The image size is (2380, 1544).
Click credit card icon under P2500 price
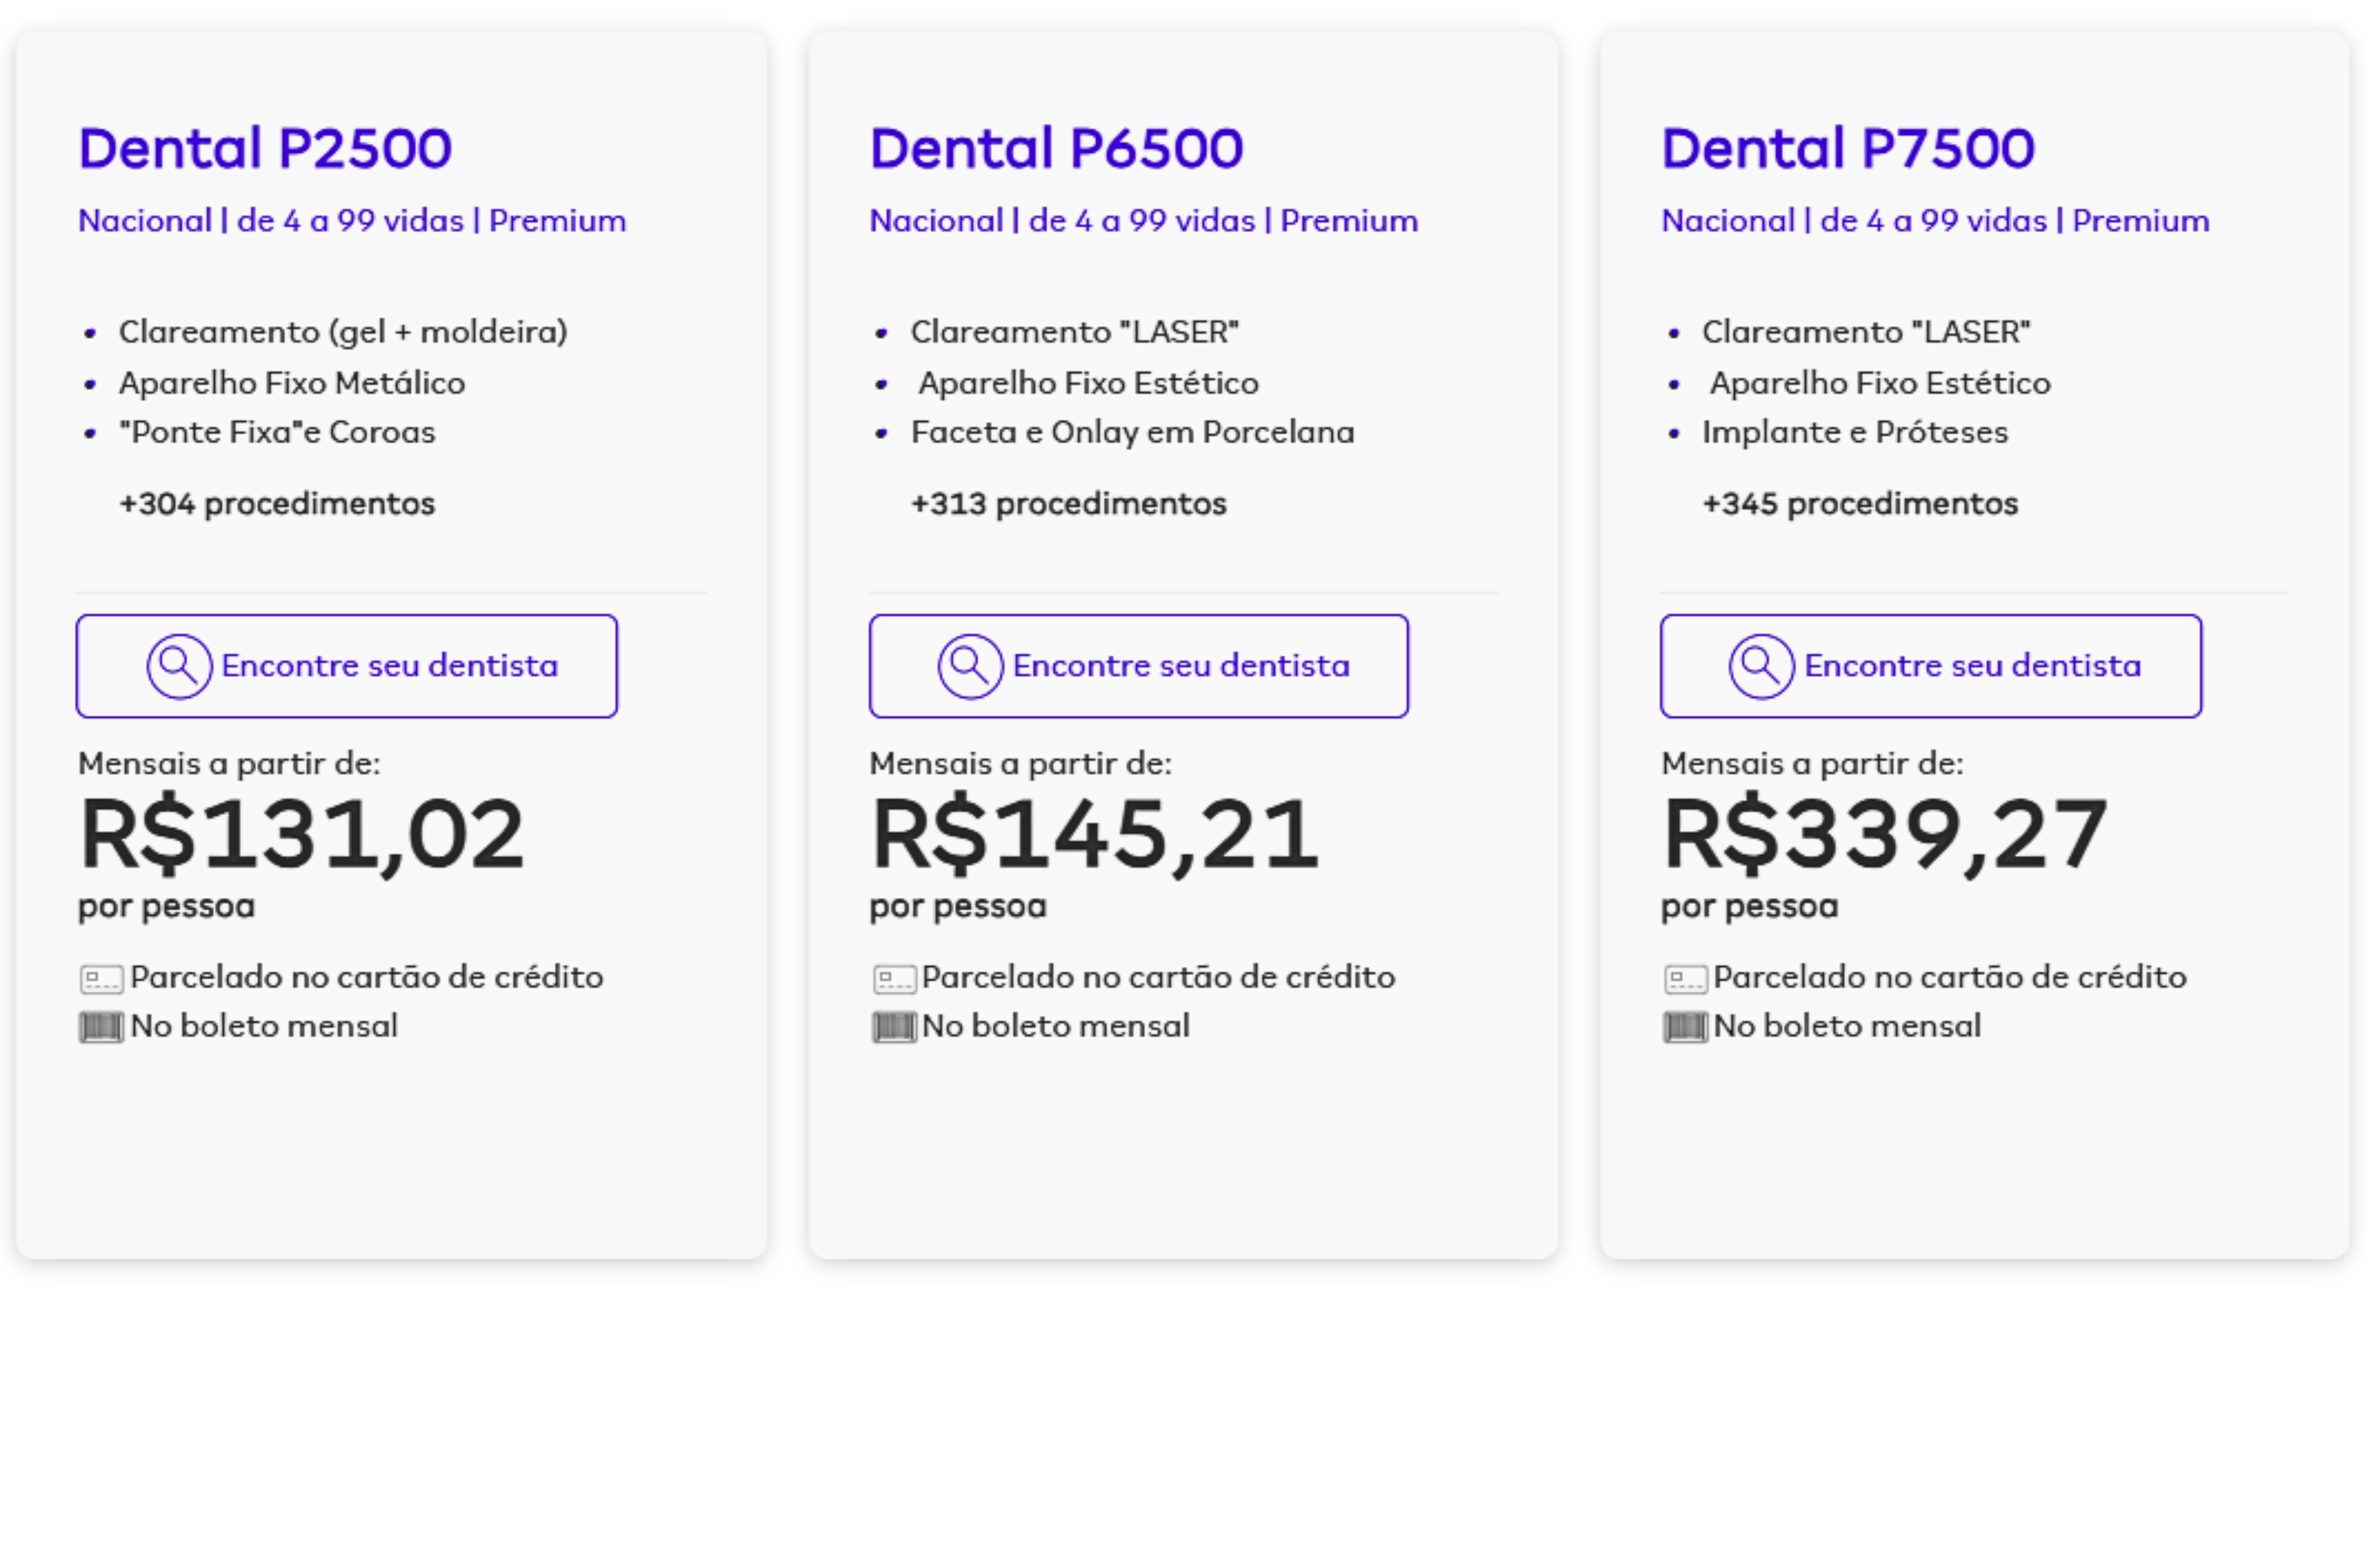click(x=101, y=979)
